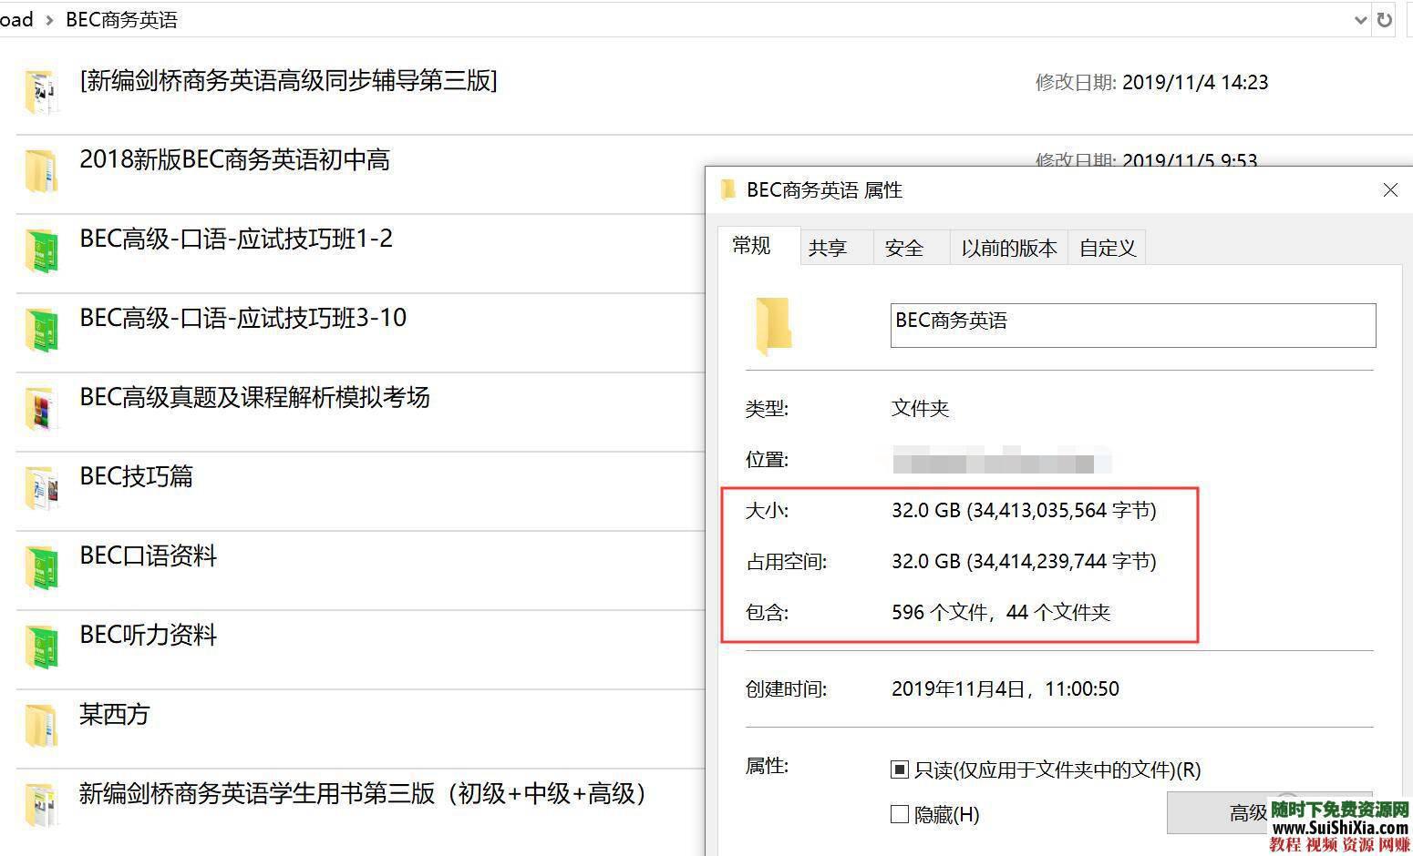Click the green folder icon of BEC高级-口语-应试技巧班1-2

click(41, 250)
